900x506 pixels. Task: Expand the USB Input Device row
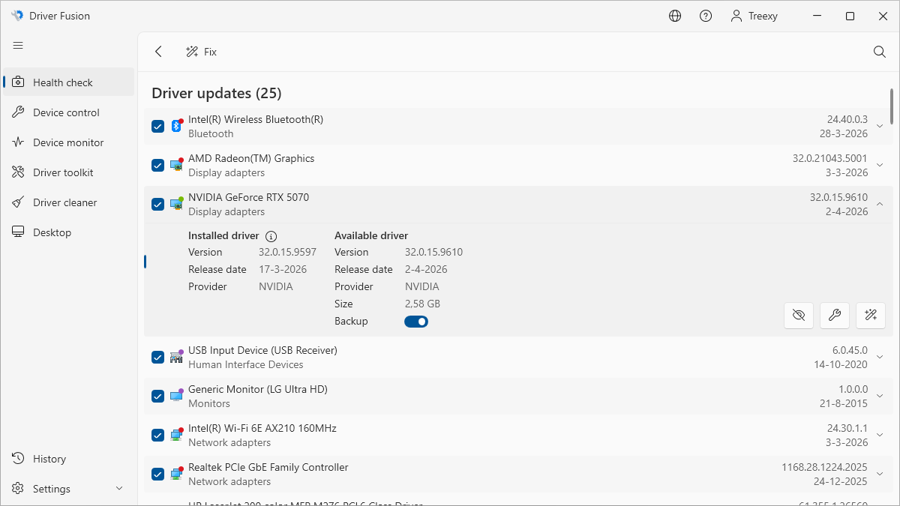pyautogui.click(x=880, y=357)
